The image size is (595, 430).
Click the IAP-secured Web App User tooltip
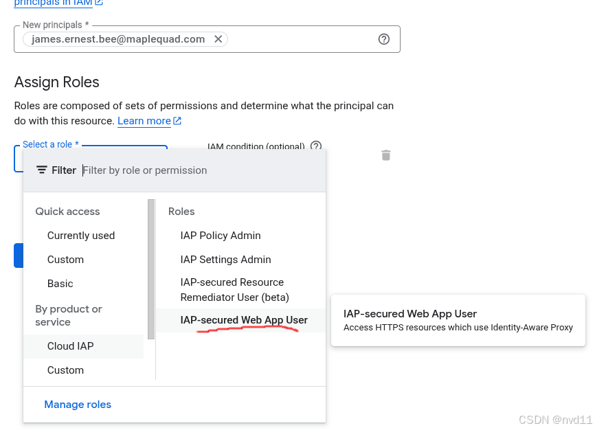[x=458, y=320]
